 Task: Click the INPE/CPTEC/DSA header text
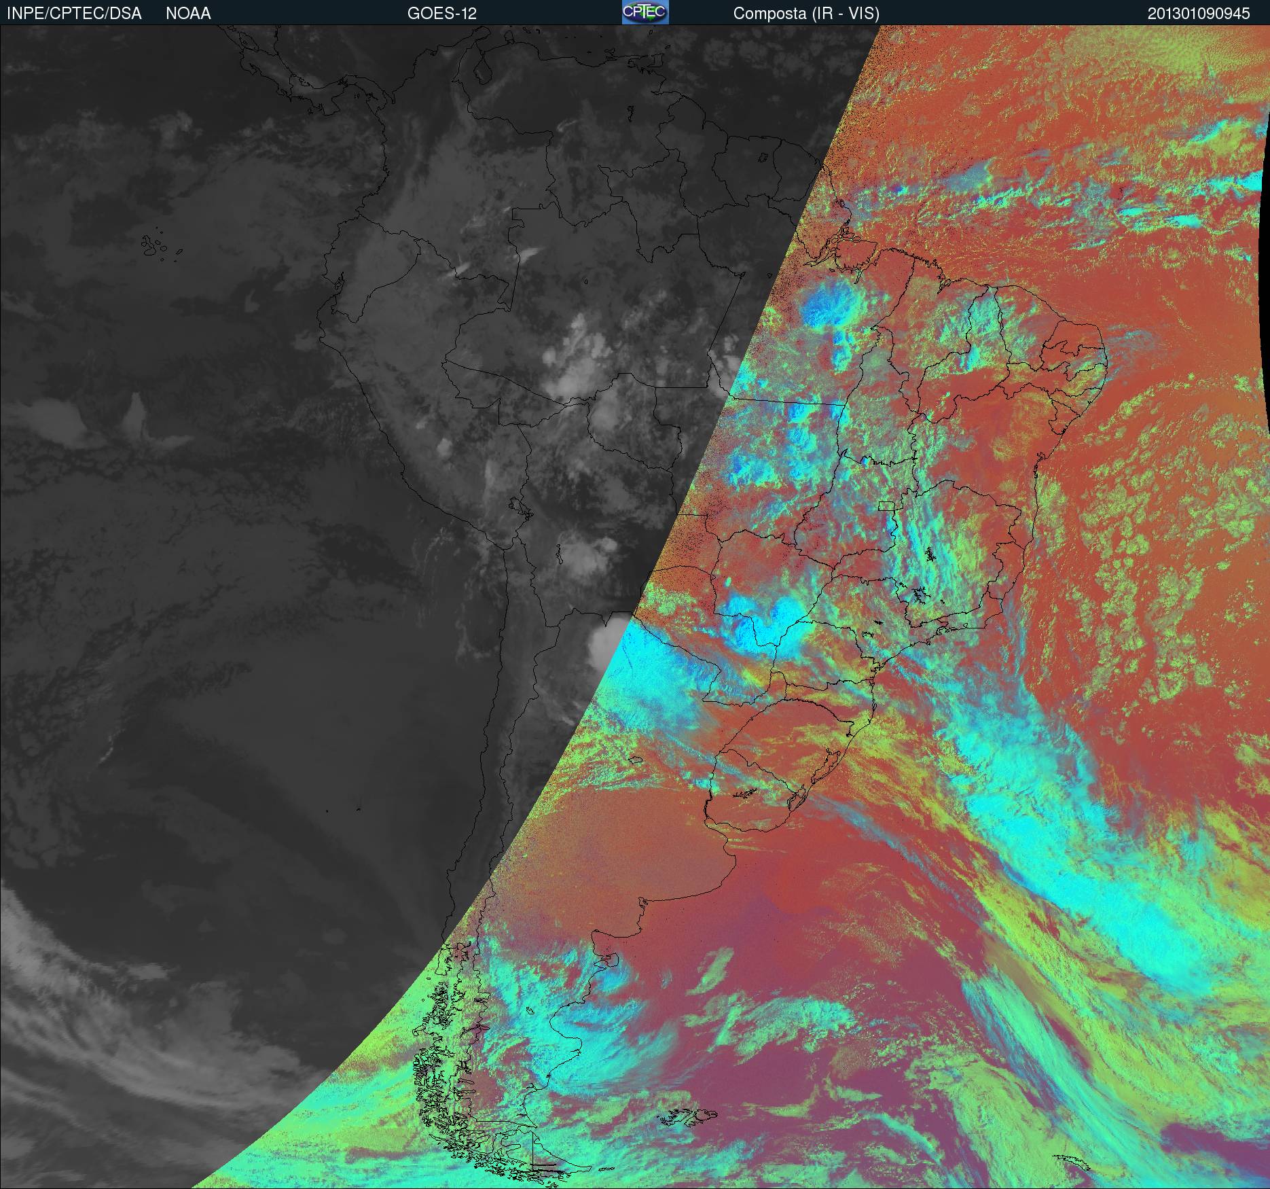coord(74,14)
